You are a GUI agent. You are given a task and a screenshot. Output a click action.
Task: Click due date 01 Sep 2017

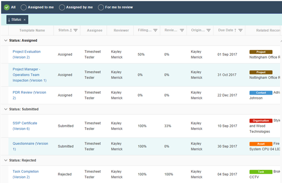227,55
